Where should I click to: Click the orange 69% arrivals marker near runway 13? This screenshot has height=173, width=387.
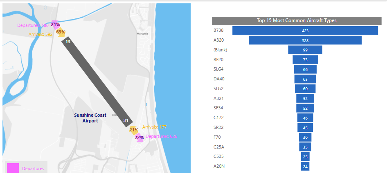click(x=61, y=32)
